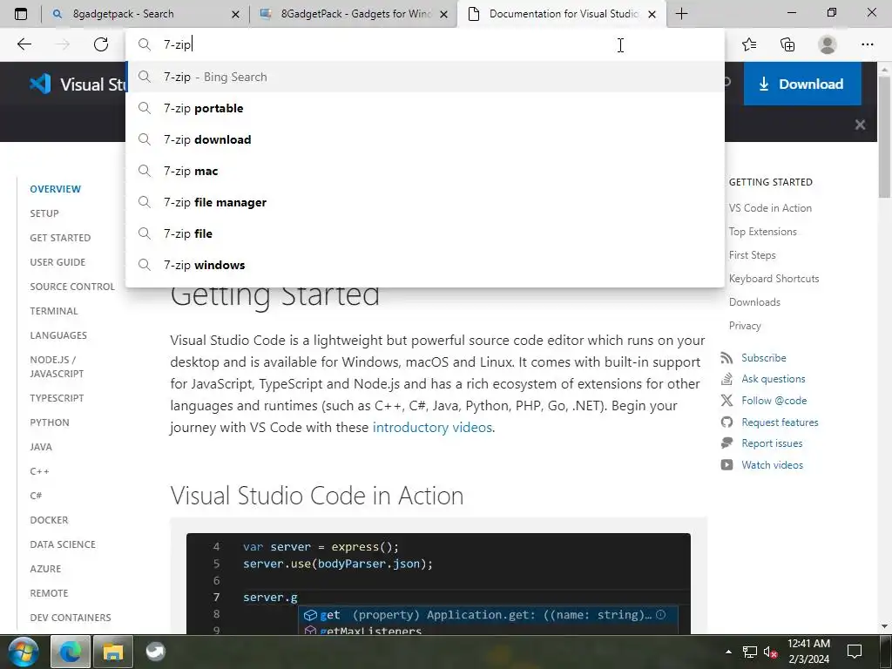Jump to VS Code in Action

(770, 208)
